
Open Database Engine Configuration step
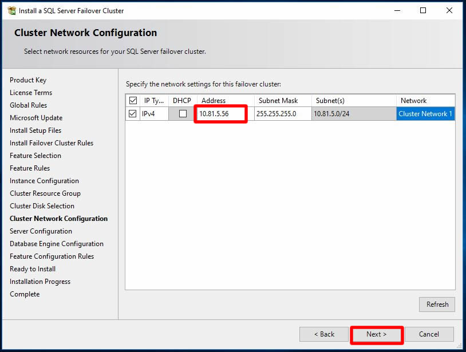(57, 244)
